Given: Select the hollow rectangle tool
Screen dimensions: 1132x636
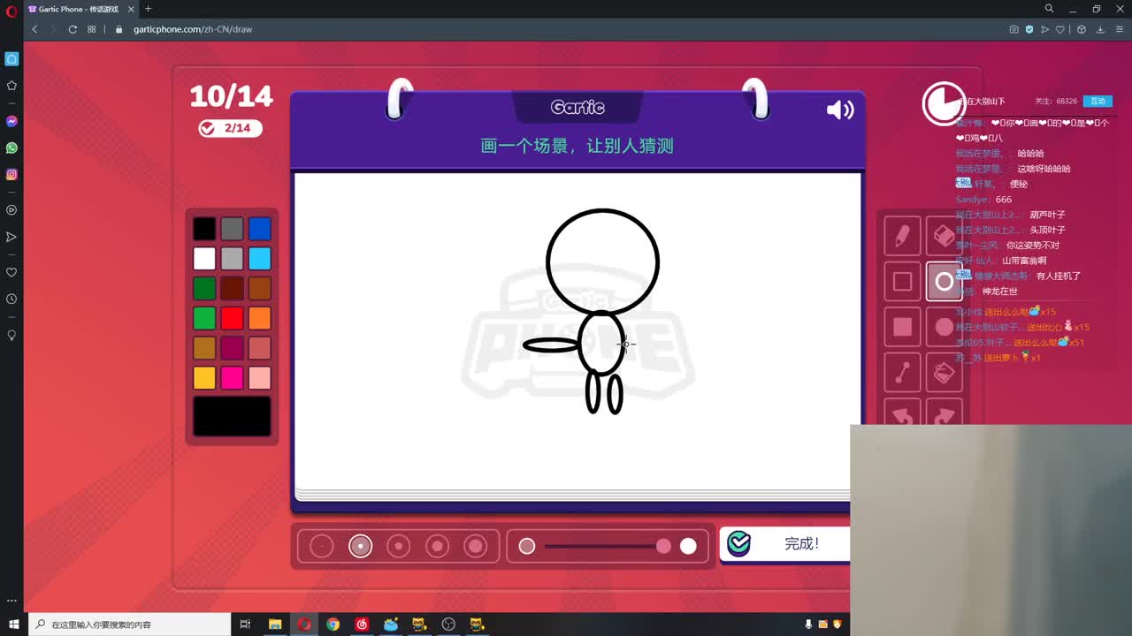Looking at the screenshot, I should (x=902, y=281).
